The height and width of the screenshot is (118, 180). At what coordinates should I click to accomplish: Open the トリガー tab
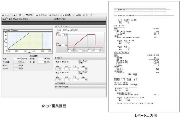click(90, 15)
